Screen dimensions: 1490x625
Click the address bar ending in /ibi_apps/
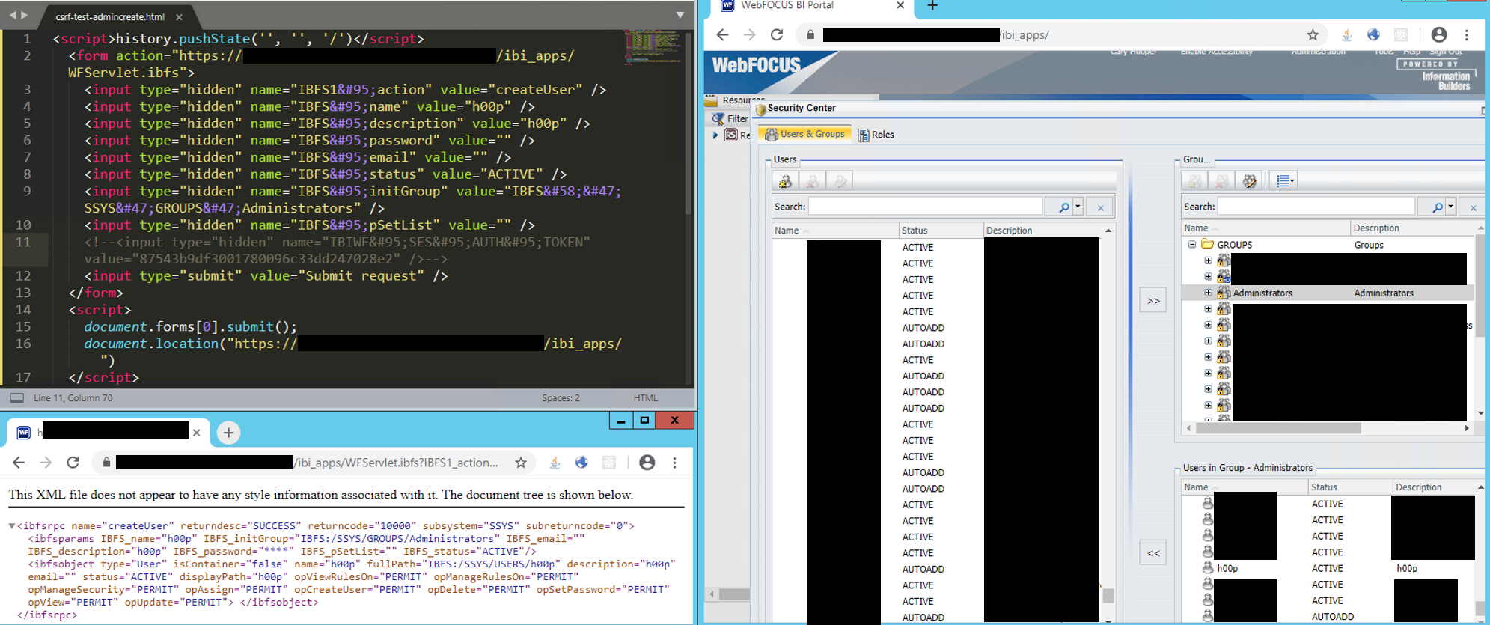(x=1063, y=34)
